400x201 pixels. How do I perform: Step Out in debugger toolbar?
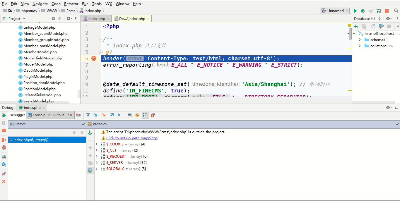[112, 115]
